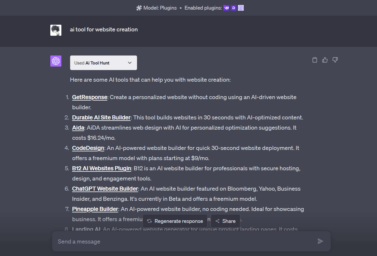
Task: Click the user profile avatar
Action: [56, 30]
